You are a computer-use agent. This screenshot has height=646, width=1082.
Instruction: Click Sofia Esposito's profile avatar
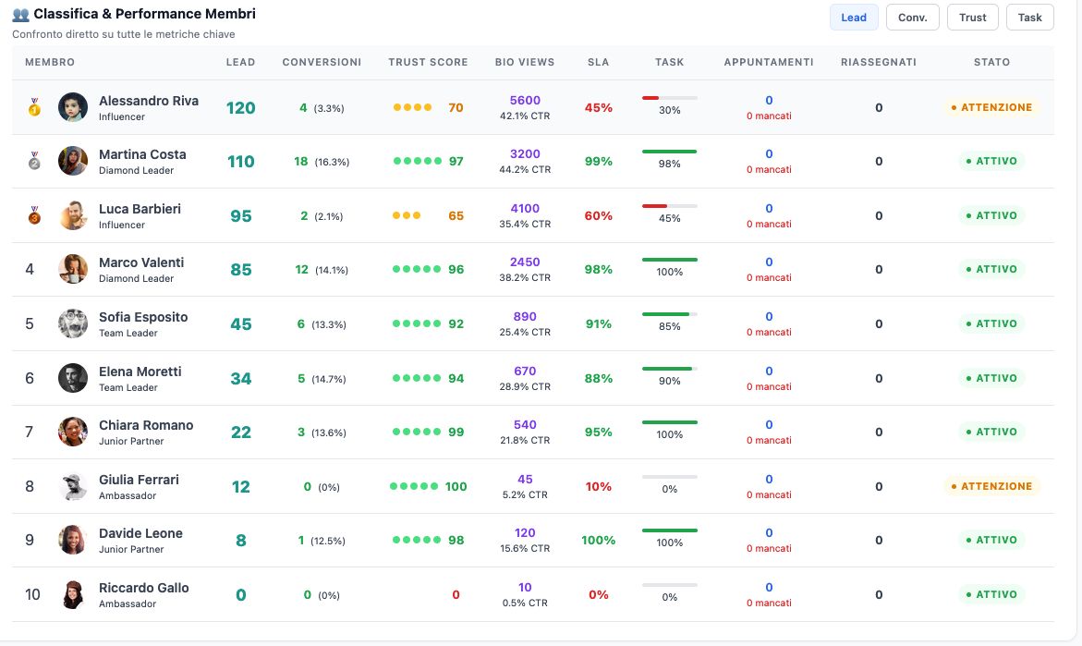[73, 323]
